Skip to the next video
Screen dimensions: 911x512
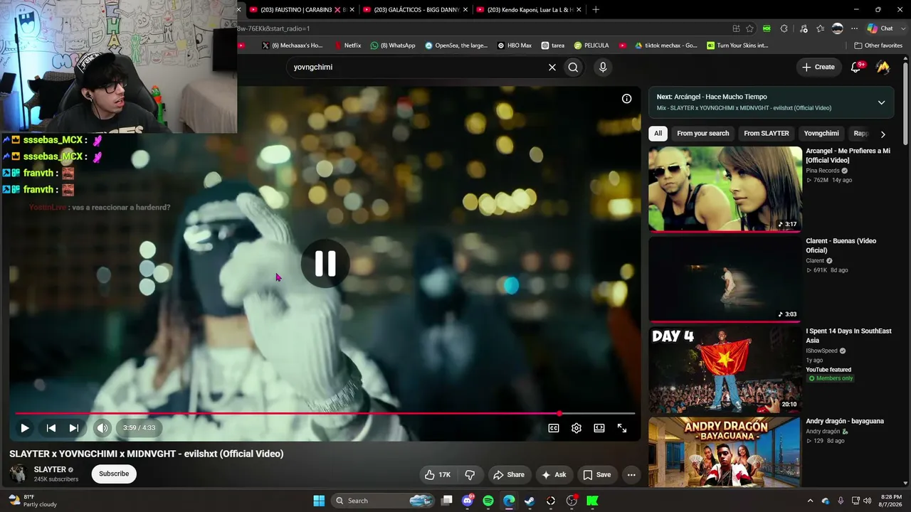point(73,428)
